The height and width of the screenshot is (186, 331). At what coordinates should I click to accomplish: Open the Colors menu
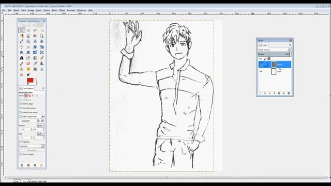point(47,10)
